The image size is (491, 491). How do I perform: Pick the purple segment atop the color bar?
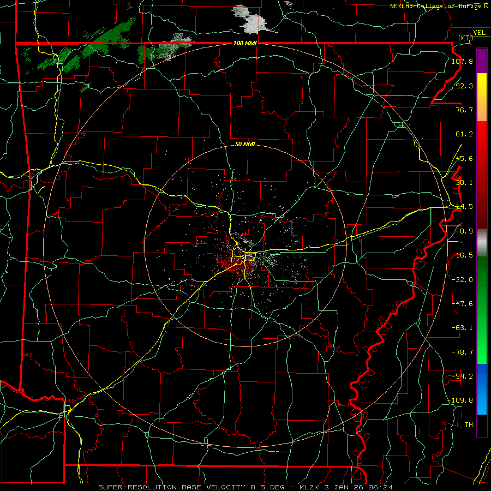click(x=482, y=61)
